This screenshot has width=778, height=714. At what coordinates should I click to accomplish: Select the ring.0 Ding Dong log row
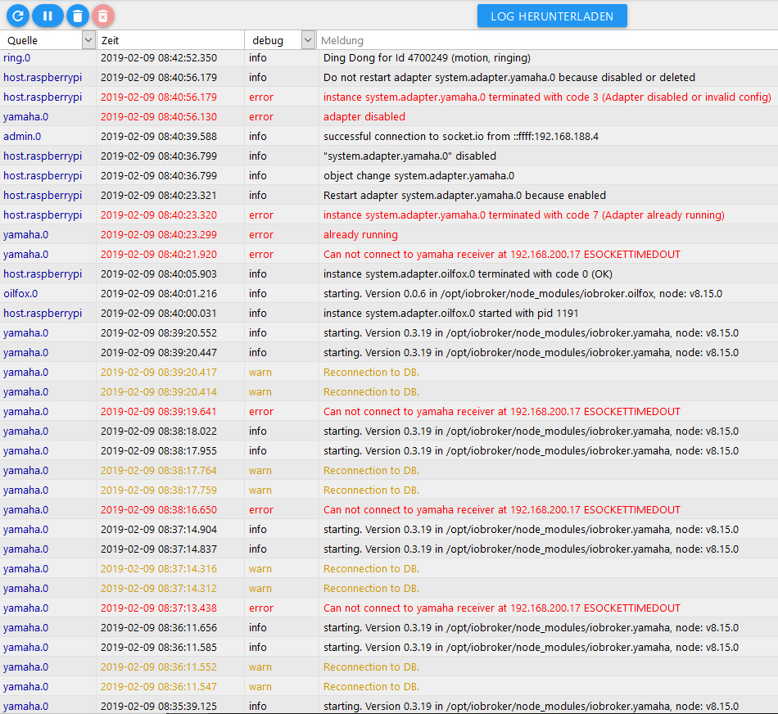click(x=427, y=58)
